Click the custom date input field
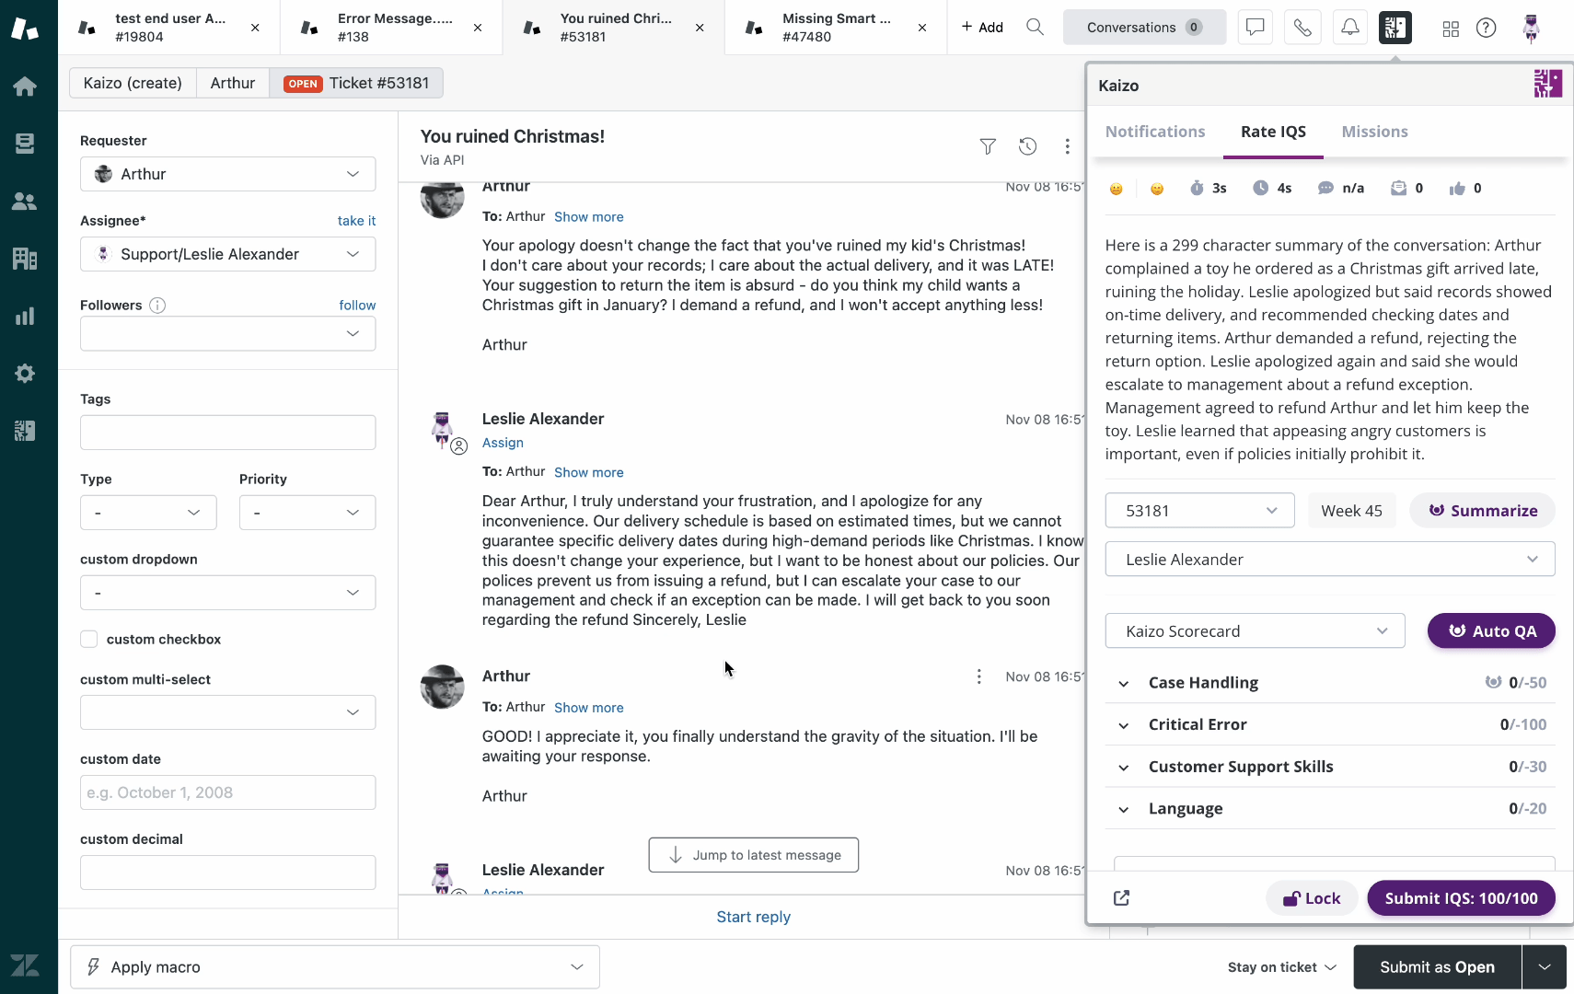1574x994 pixels. pos(227,792)
